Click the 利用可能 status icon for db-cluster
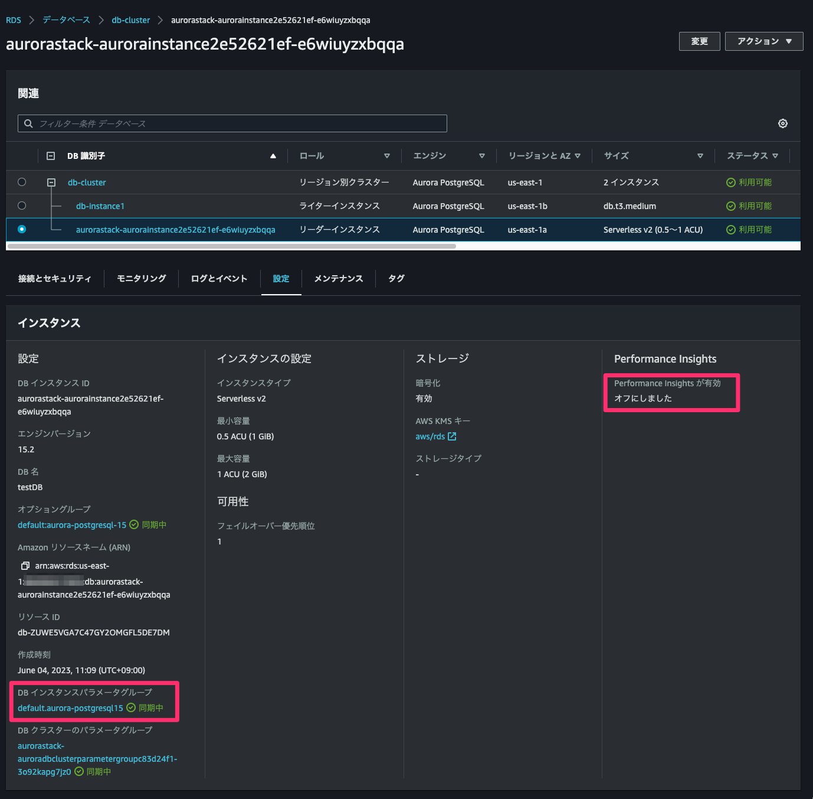Screen dimensions: 813x799 coord(732,182)
